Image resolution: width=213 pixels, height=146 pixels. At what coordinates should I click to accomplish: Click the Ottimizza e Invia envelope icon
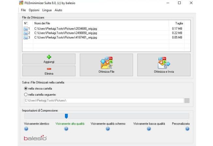click(x=164, y=63)
